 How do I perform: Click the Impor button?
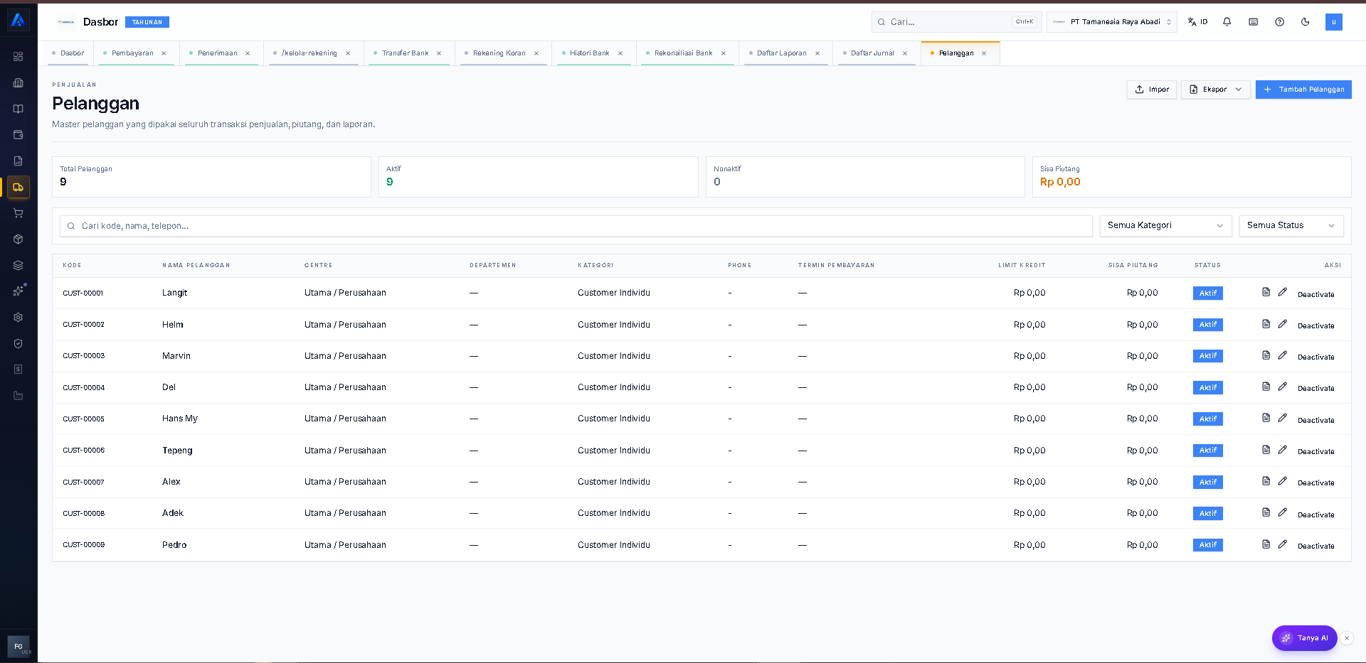tap(1152, 90)
